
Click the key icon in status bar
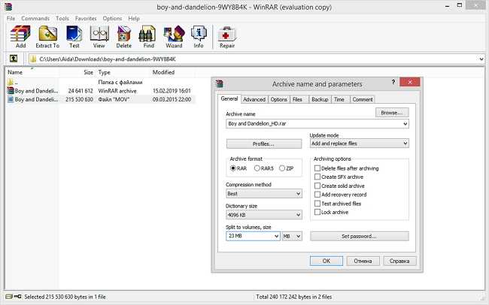17,297
